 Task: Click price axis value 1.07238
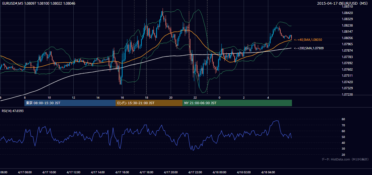[x=347, y=94]
